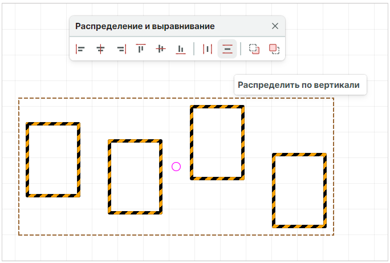This screenshot has width=390, height=263.
Task: Select the highest striped frame
Action: [x=217, y=143]
